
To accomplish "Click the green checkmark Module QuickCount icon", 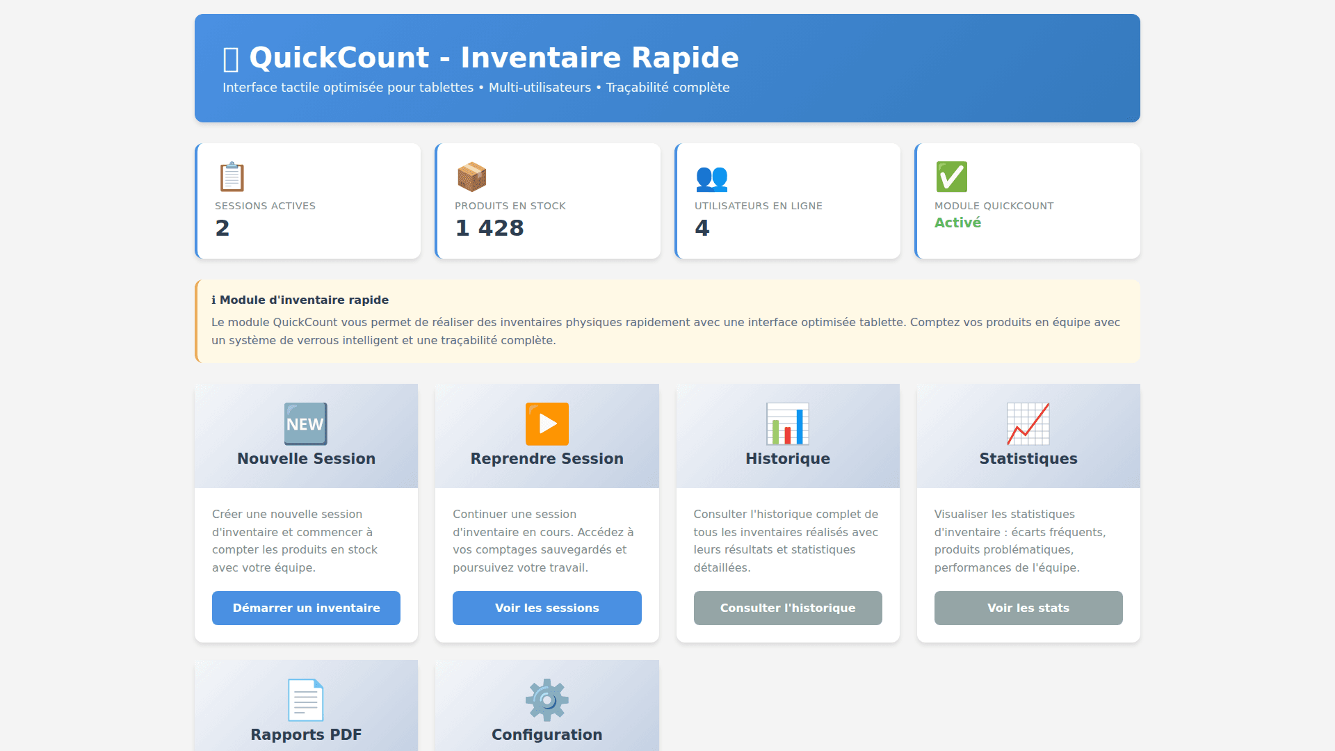I will (951, 177).
